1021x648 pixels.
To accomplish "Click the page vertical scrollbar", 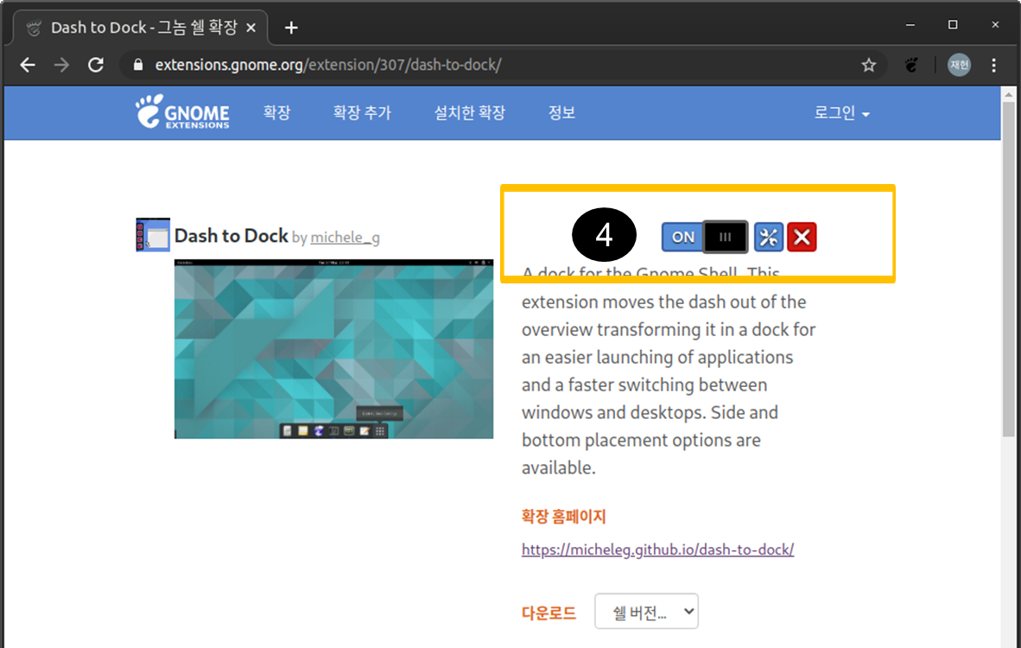I will point(1009,270).
